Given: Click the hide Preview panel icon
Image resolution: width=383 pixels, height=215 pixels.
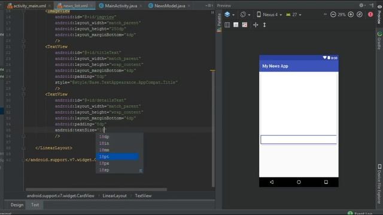Looking at the screenshot, I should (371, 5).
